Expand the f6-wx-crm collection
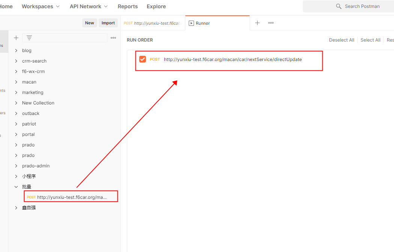Viewport: 394px width, 252px height. [16, 72]
